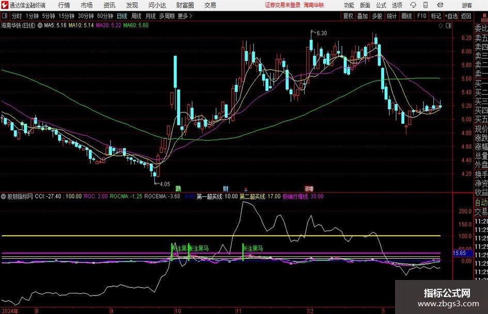Toggle the left panel icon beside 分时

point(5,16)
